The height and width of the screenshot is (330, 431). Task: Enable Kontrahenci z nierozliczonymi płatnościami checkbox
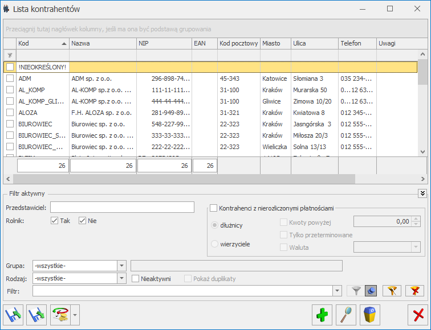tap(214, 208)
